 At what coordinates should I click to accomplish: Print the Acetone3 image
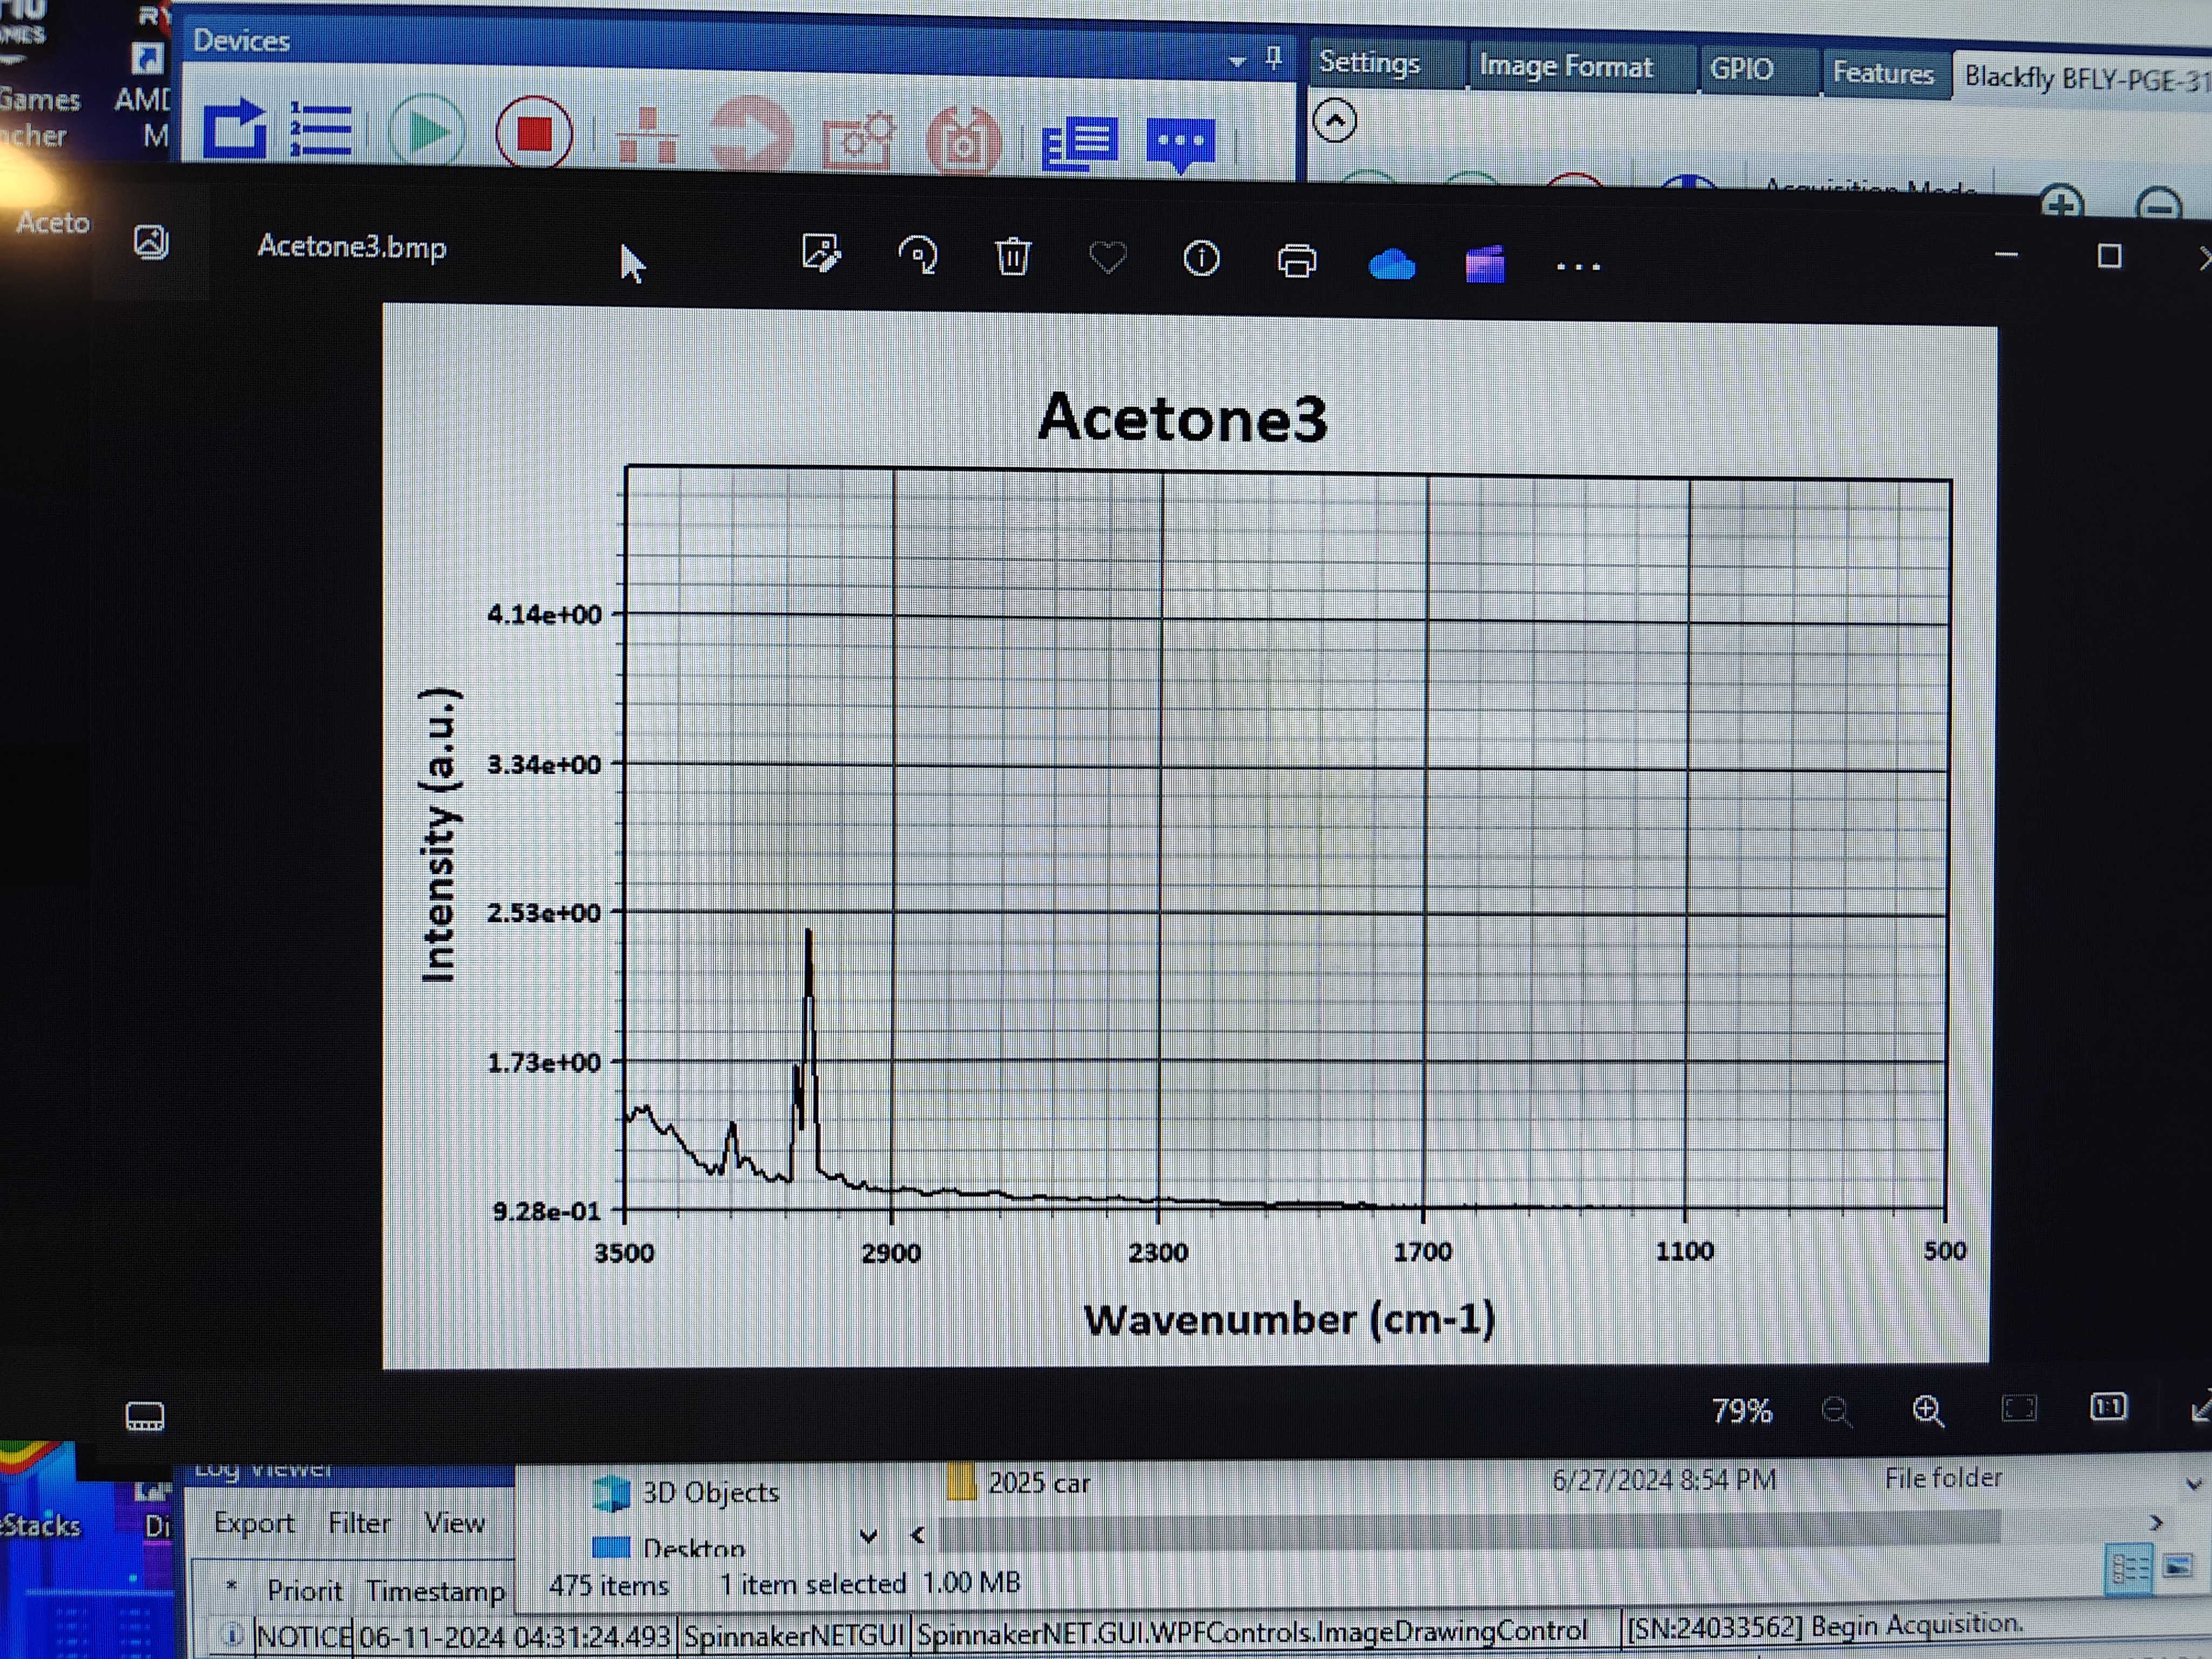tap(1297, 262)
